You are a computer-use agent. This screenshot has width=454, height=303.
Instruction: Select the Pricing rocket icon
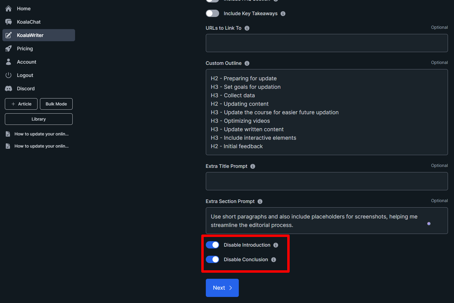click(8, 48)
